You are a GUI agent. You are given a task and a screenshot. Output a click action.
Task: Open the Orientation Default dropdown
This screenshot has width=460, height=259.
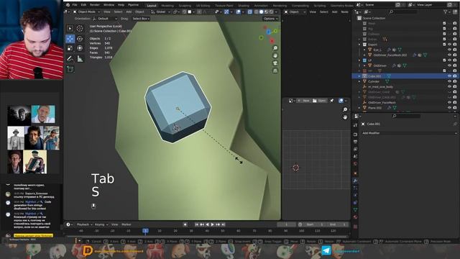coord(105,19)
